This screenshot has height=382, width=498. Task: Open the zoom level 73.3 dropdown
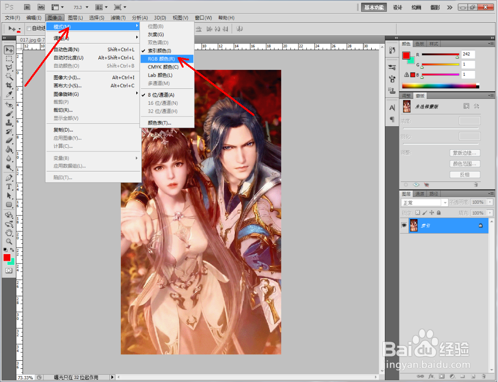87,7
